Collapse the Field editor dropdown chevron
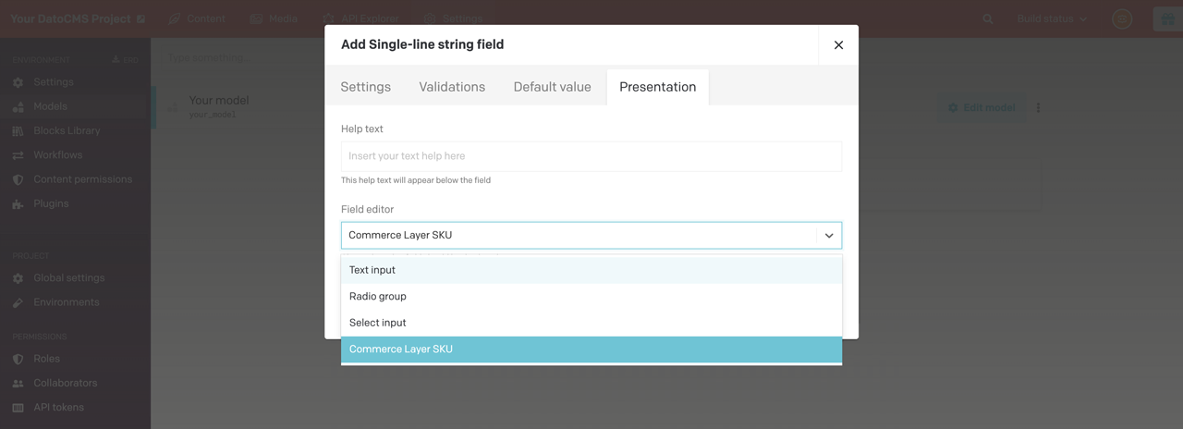1183x429 pixels. click(829, 236)
